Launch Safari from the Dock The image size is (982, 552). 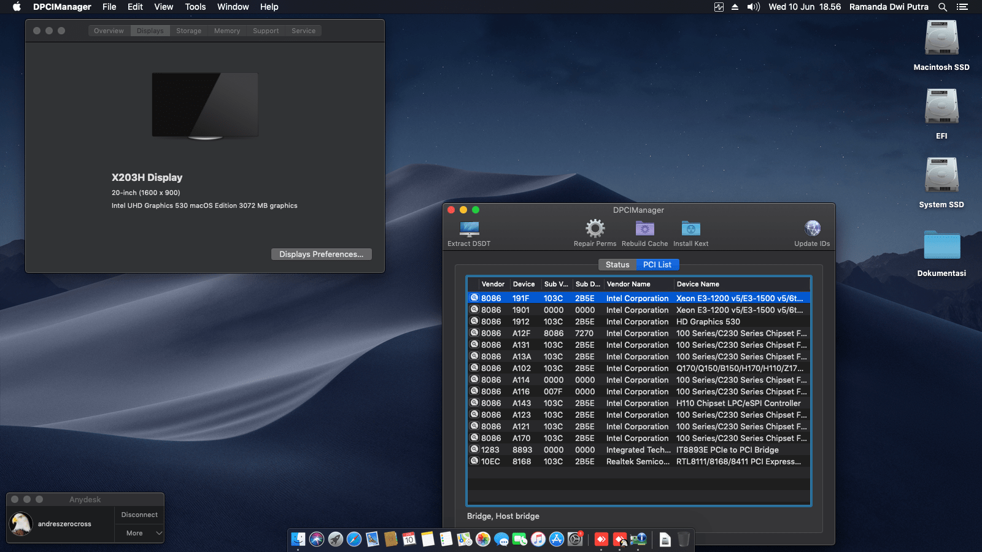pos(354,539)
